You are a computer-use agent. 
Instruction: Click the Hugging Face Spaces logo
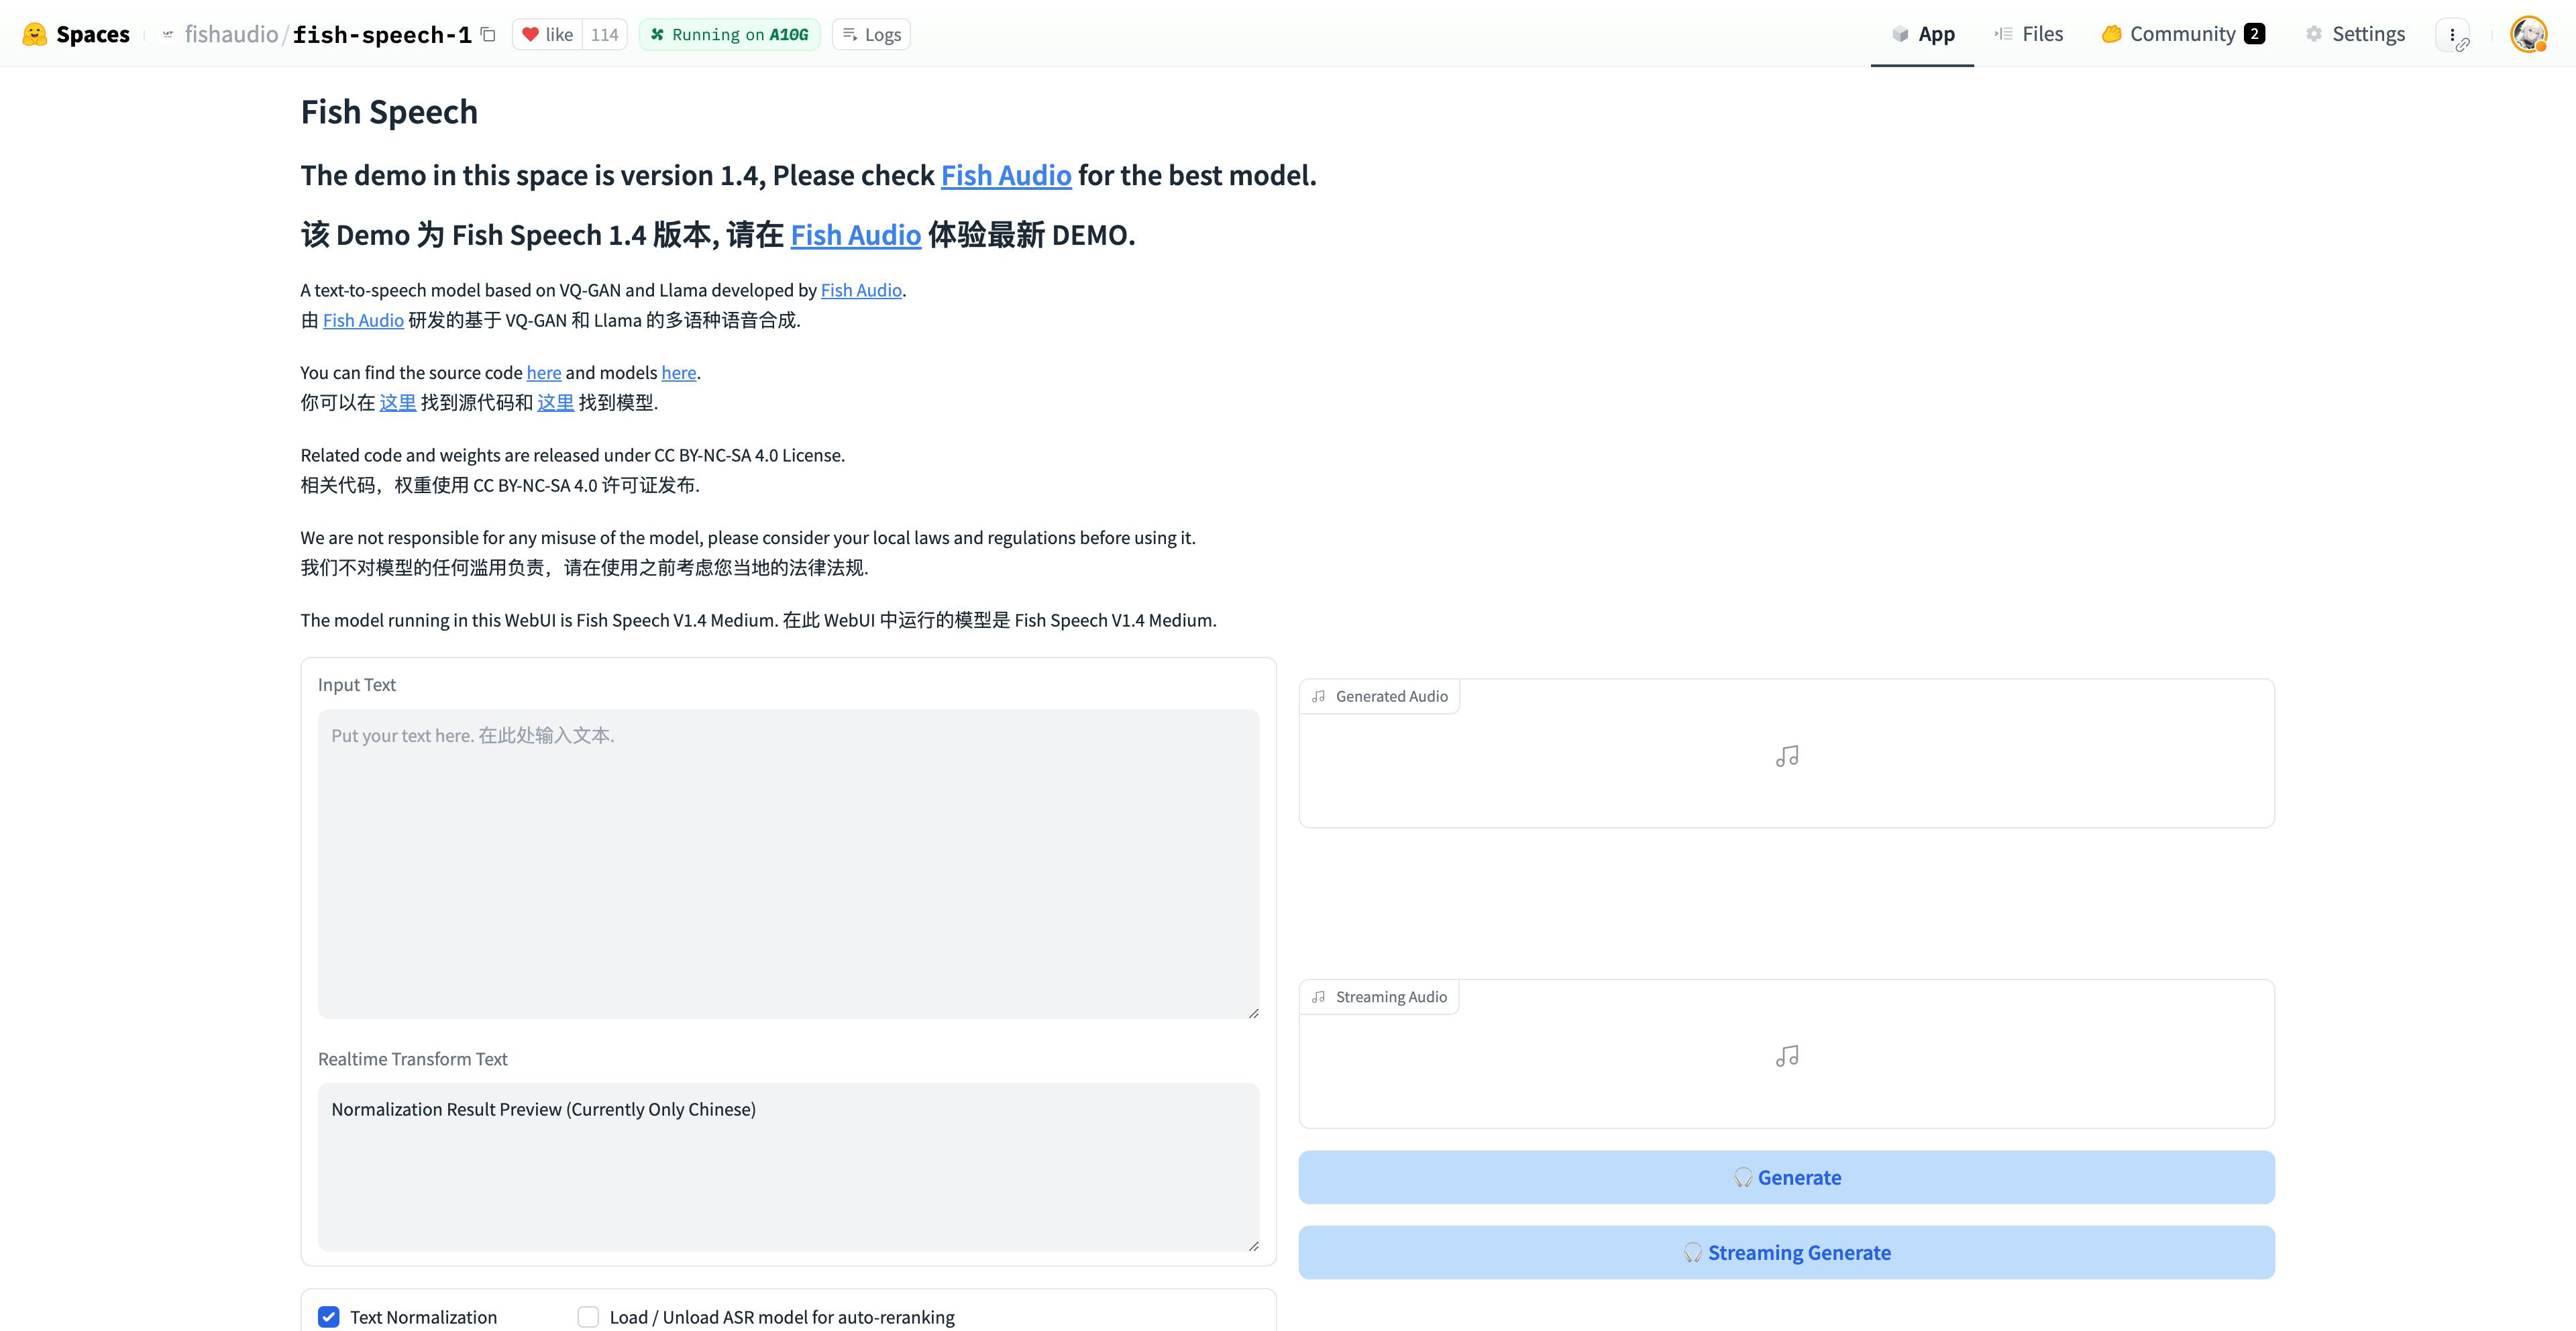click(76, 34)
